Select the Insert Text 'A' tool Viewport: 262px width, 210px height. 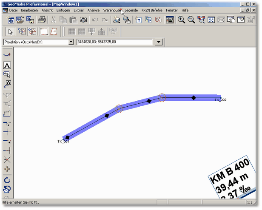7,65
